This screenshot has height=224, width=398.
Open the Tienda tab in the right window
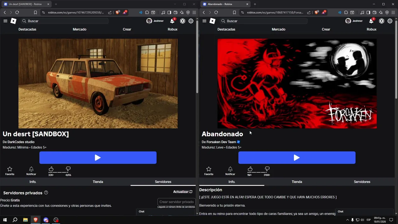pyautogui.click(x=297, y=182)
